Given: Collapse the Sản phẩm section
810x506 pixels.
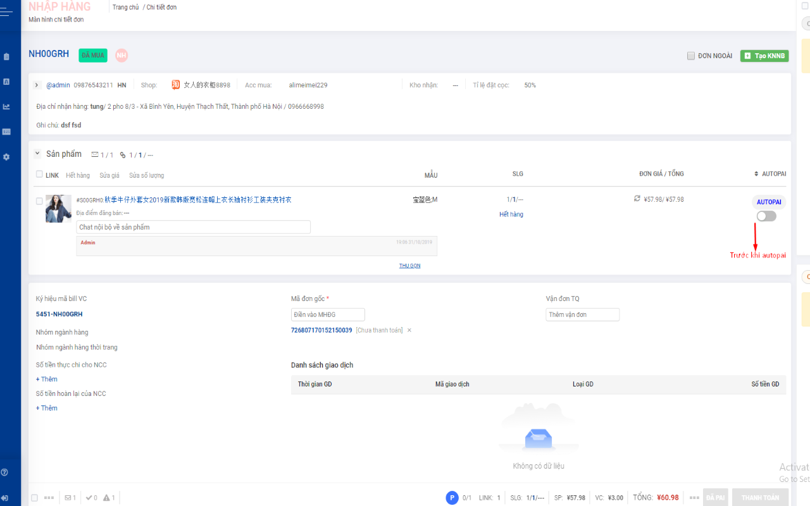Looking at the screenshot, I should (x=37, y=154).
